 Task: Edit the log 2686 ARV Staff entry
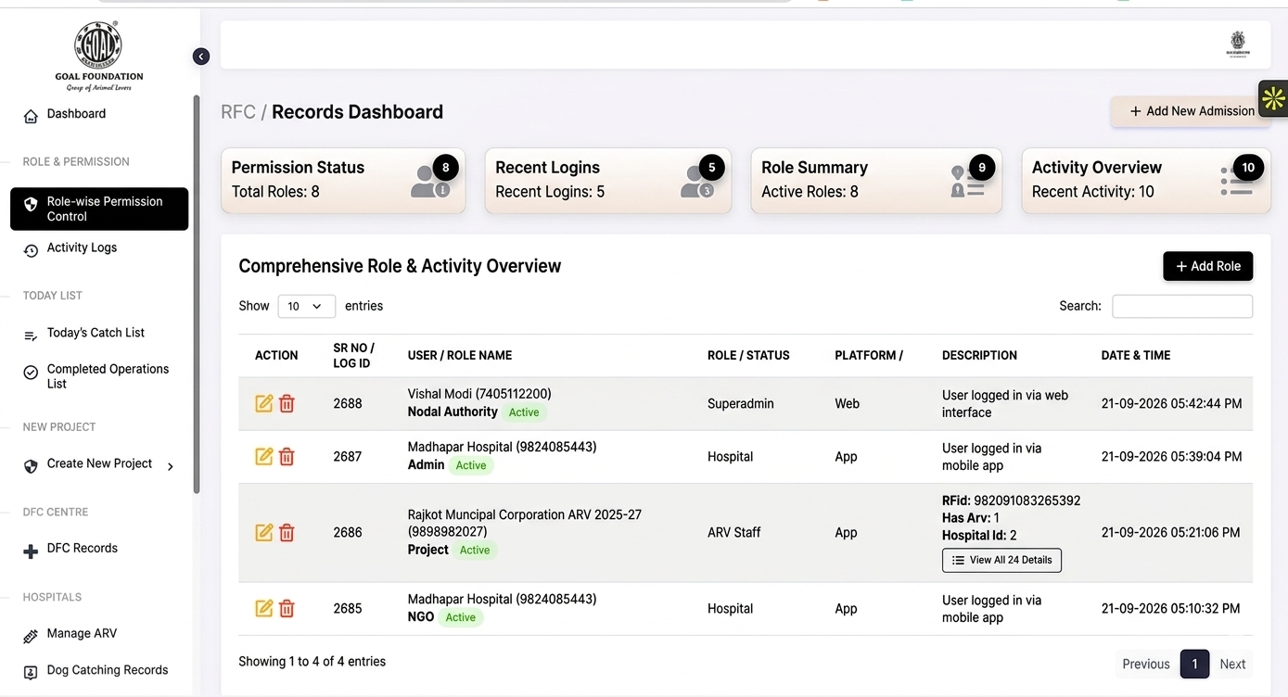point(264,532)
